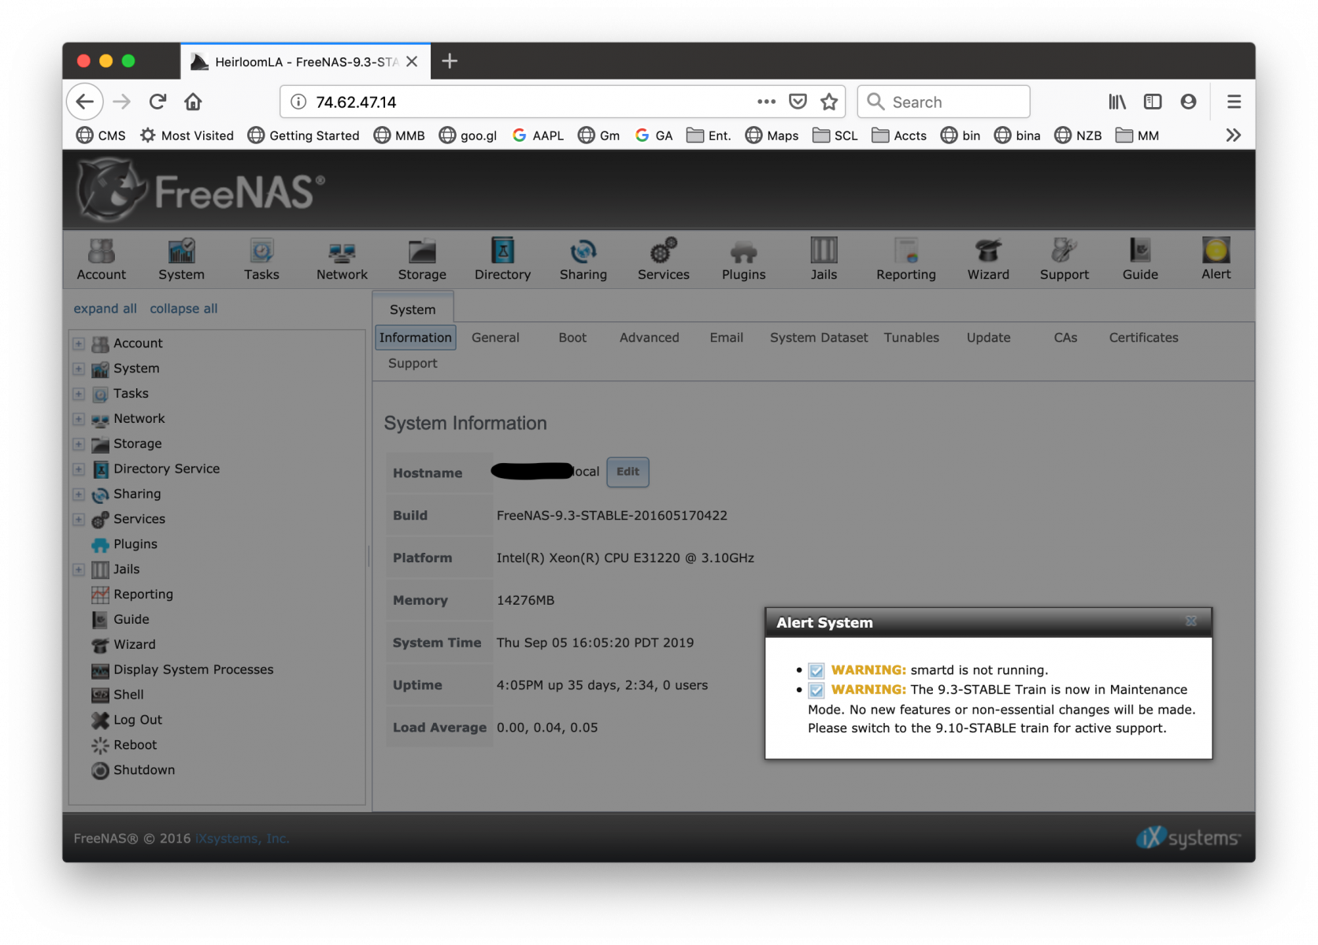Close the Alert System popup

click(x=1191, y=621)
